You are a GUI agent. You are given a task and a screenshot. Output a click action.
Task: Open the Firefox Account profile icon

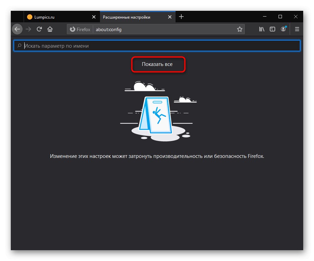pyautogui.click(x=283, y=29)
